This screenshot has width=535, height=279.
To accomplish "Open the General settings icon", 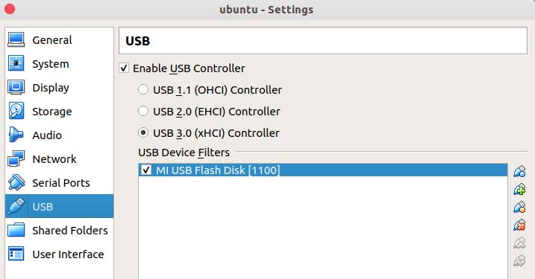I will point(16,40).
